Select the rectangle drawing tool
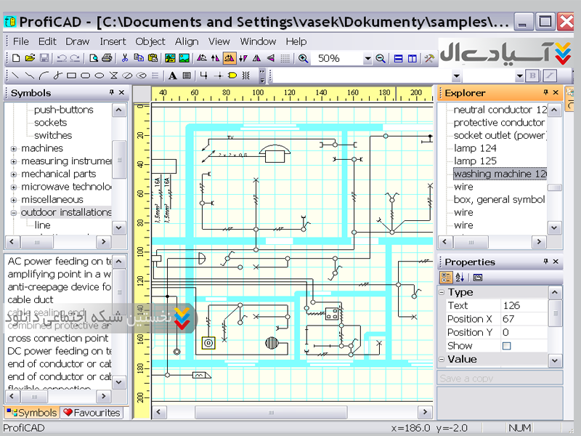This screenshot has width=581, height=436. tap(71, 75)
